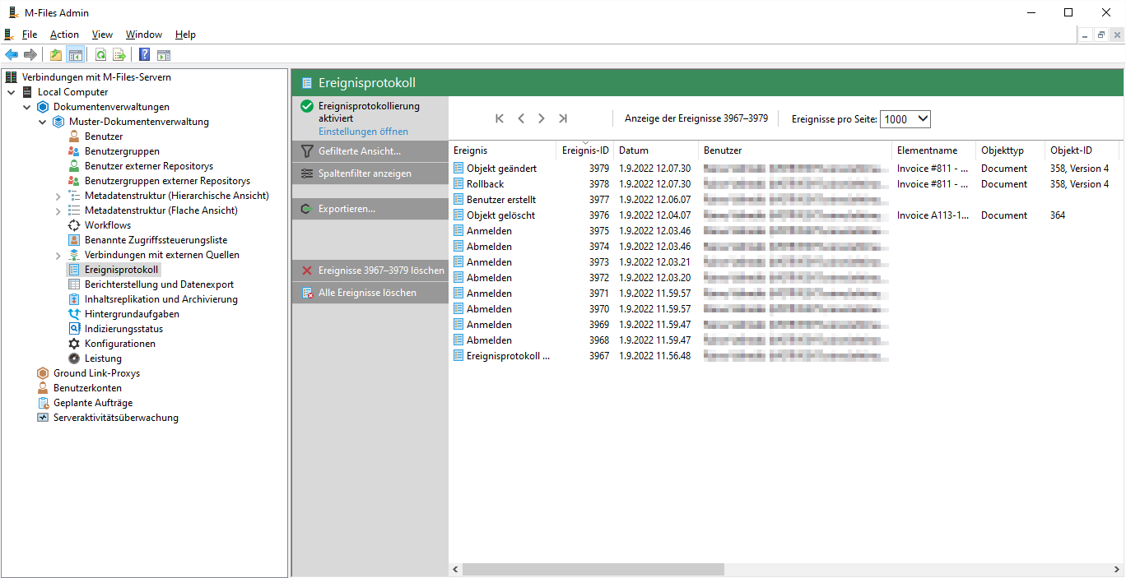Image resolution: width=1126 pixels, height=578 pixels.
Task: Click the blue Help toolbar icon
Action: click(x=144, y=55)
